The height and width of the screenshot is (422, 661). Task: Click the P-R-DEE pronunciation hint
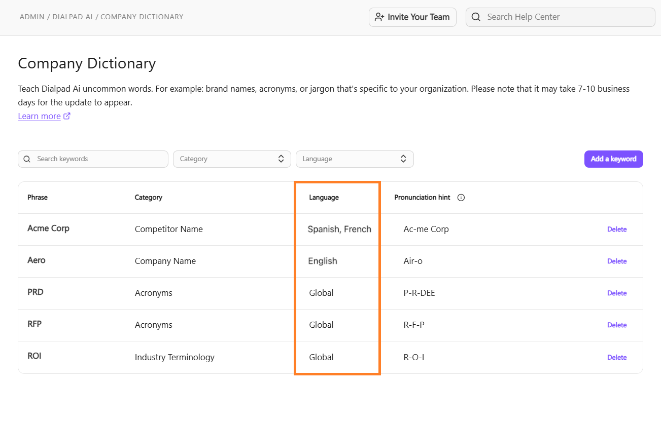(419, 293)
